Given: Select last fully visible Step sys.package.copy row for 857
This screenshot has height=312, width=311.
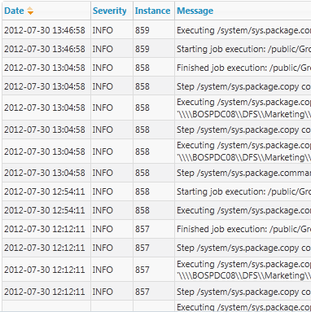Looking at the screenshot, I should tap(156, 292).
